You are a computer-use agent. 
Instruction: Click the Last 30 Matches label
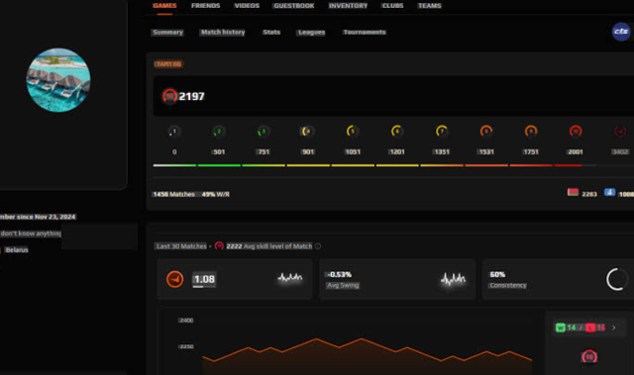click(181, 246)
